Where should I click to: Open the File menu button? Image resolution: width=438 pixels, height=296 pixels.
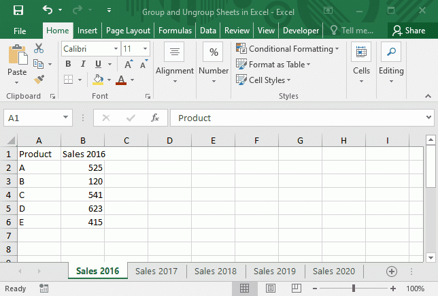point(20,31)
